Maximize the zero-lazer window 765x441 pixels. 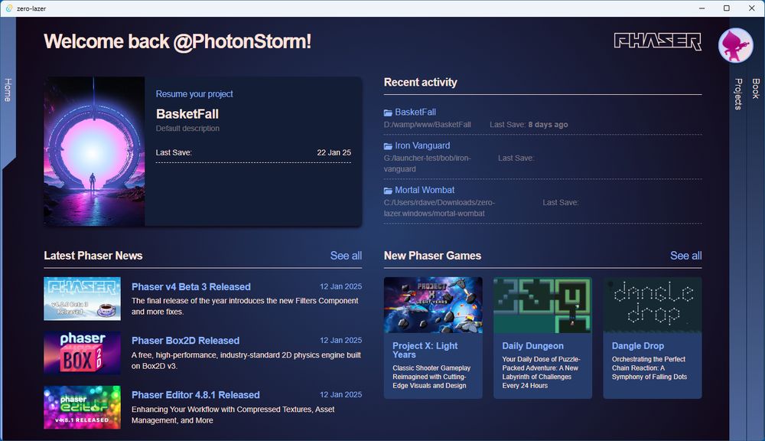click(x=727, y=8)
